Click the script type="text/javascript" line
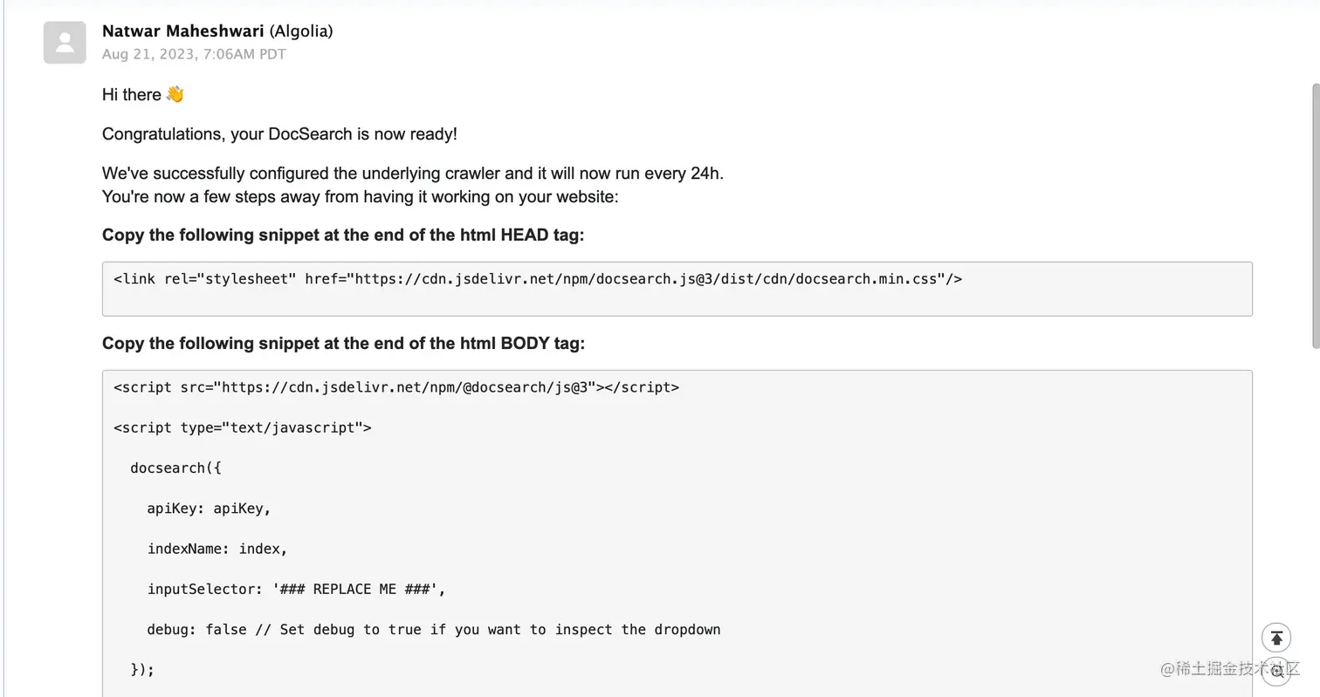 [x=243, y=427]
